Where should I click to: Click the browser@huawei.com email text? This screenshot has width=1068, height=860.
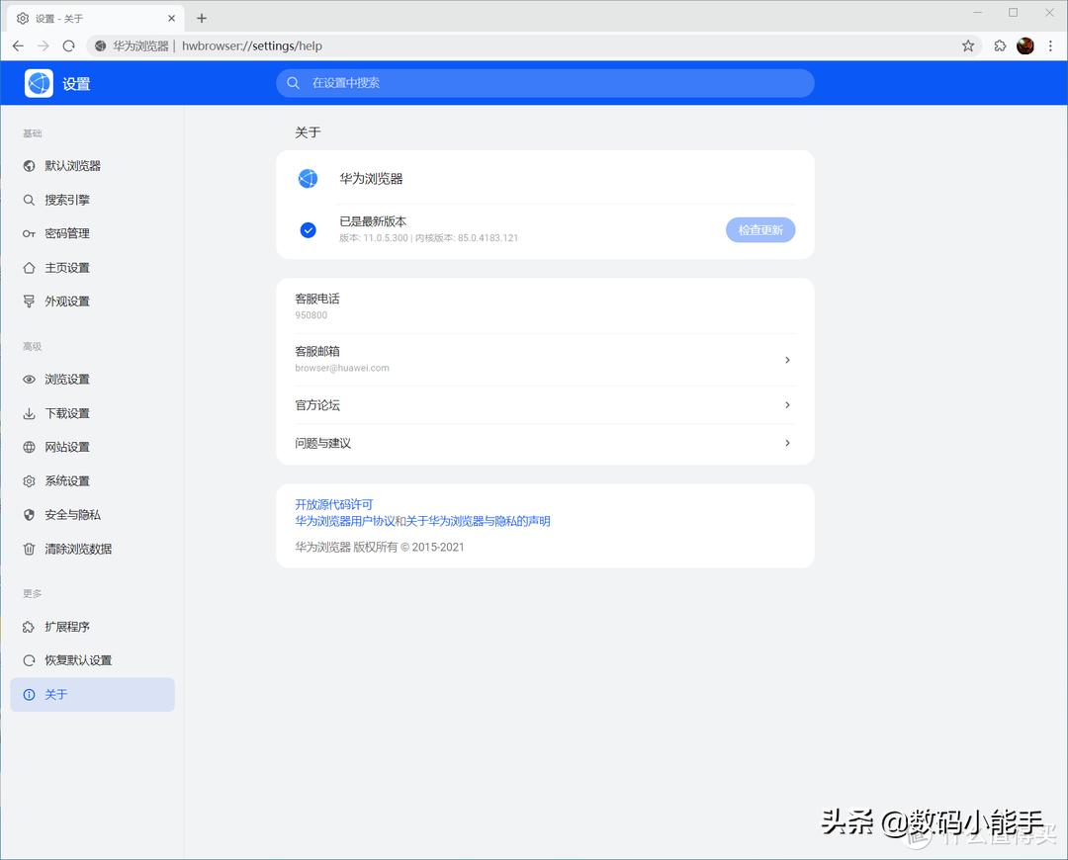coord(342,369)
